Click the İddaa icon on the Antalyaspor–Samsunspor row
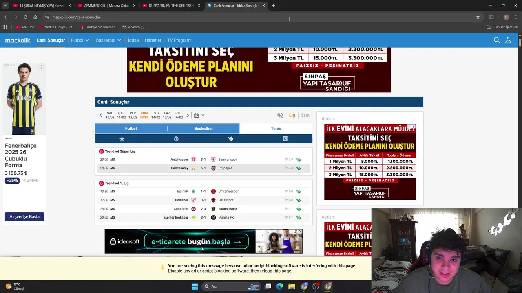Viewport: 522px width, 293px height. click(x=299, y=160)
